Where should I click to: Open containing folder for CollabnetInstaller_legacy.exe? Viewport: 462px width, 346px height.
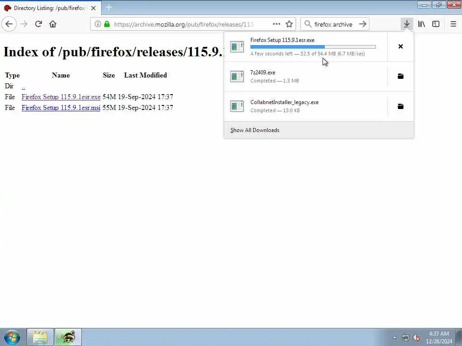tap(401, 106)
